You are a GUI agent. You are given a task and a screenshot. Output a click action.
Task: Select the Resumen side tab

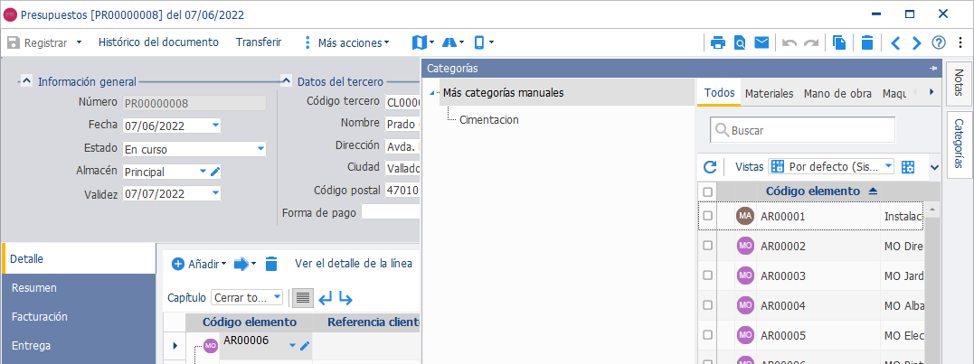point(80,288)
